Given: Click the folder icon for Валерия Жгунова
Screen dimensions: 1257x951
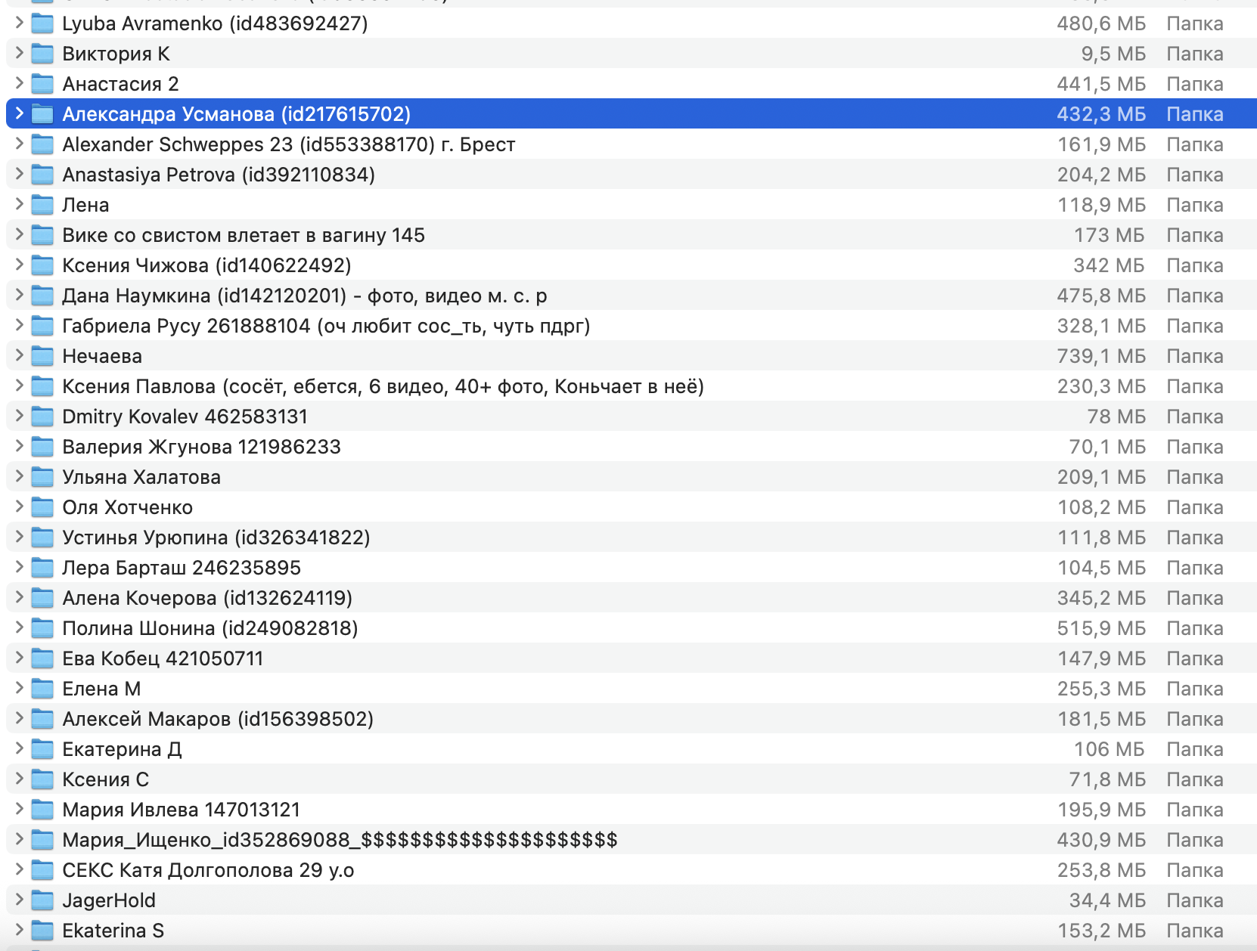Looking at the screenshot, I should pos(42,447).
